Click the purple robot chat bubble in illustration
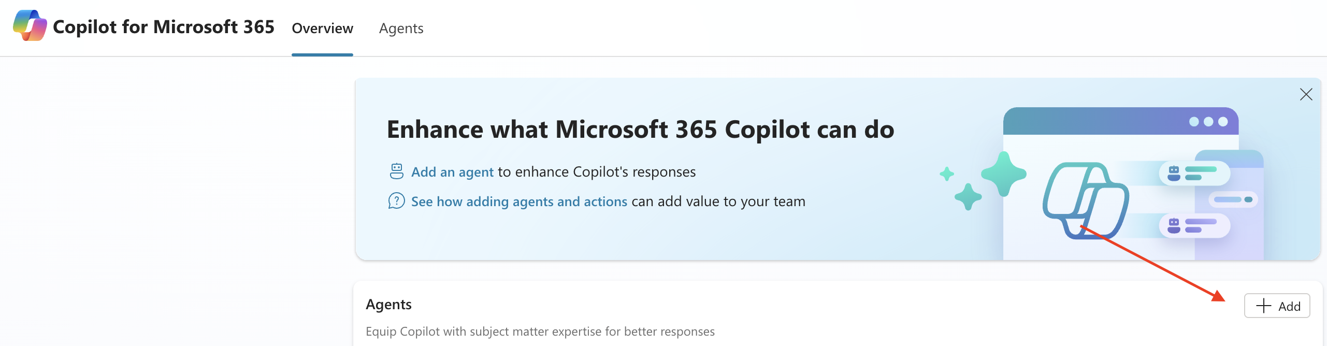Image resolution: width=1327 pixels, height=346 pixels. click(x=1194, y=226)
